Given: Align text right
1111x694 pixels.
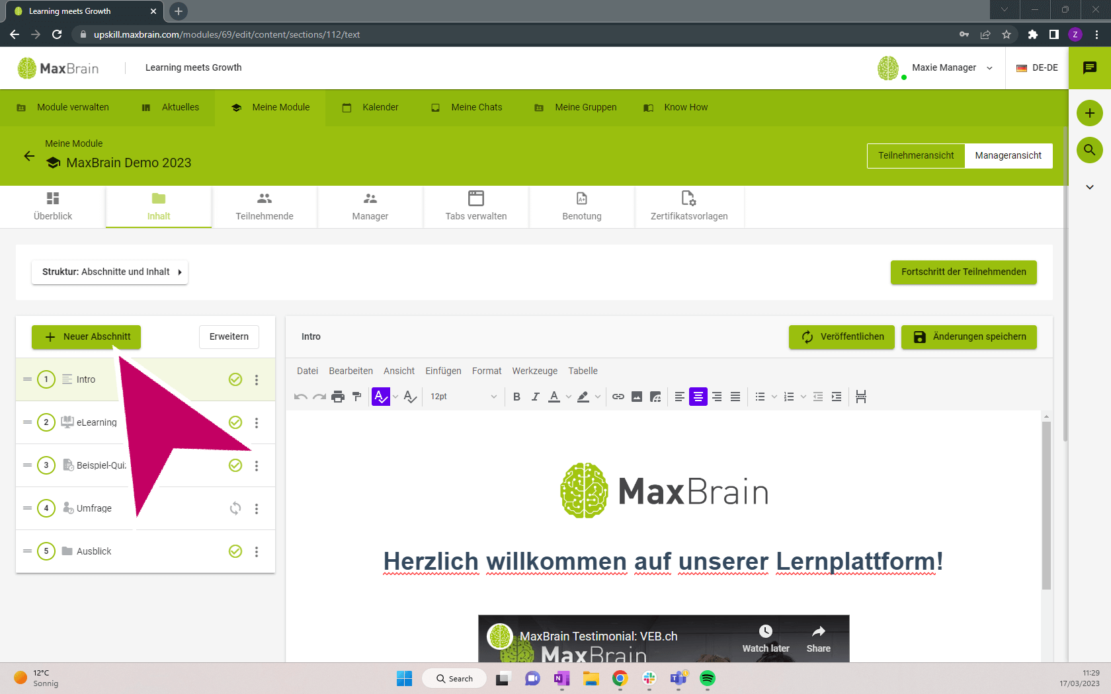Looking at the screenshot, I should [x=717, y=397].
